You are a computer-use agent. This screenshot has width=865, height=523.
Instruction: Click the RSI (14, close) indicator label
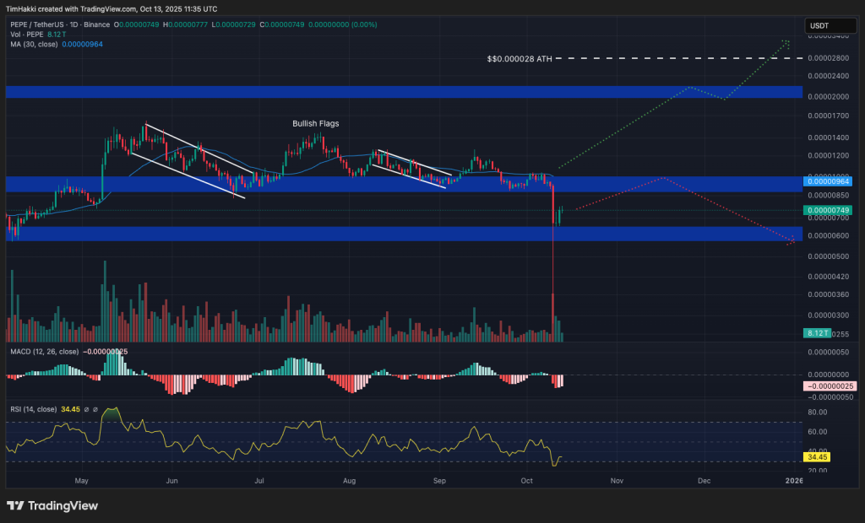[x=32, y=408]
